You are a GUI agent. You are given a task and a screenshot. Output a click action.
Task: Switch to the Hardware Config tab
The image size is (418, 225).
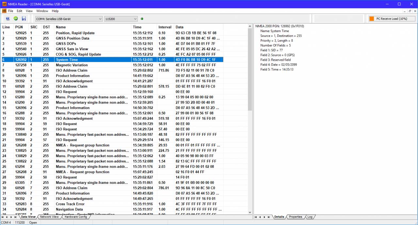point(76,217)
